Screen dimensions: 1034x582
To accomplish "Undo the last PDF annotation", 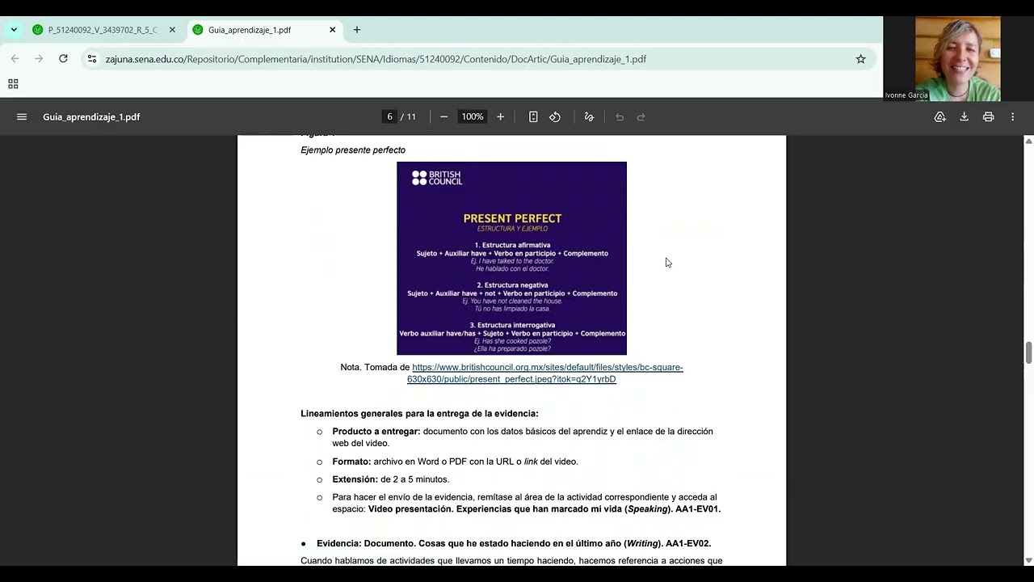I will pyautogui.click(x=620, y=117).
